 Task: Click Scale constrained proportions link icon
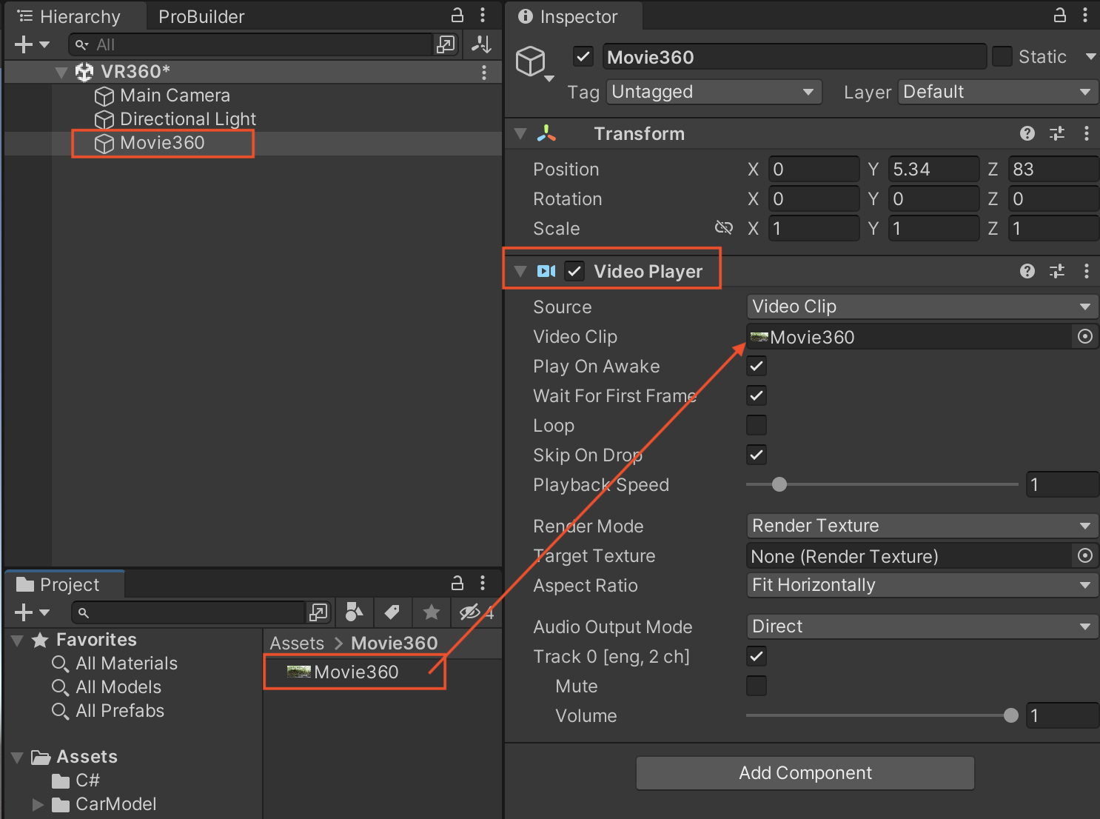tap(723, 228)
